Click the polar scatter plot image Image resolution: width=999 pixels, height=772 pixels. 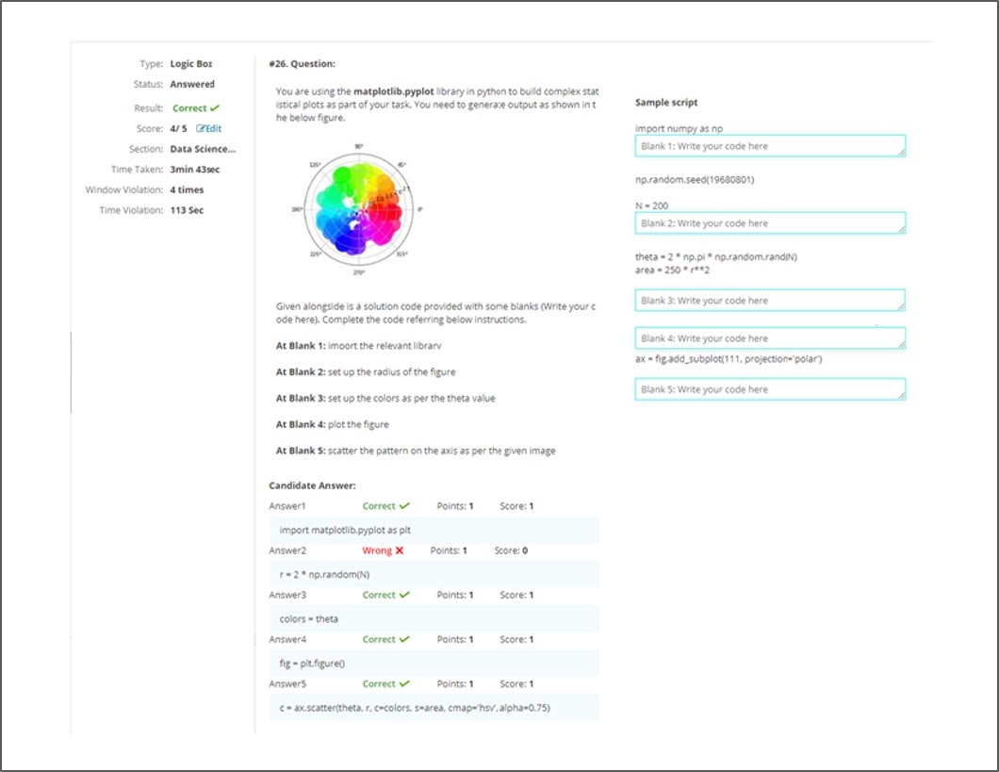359,209
